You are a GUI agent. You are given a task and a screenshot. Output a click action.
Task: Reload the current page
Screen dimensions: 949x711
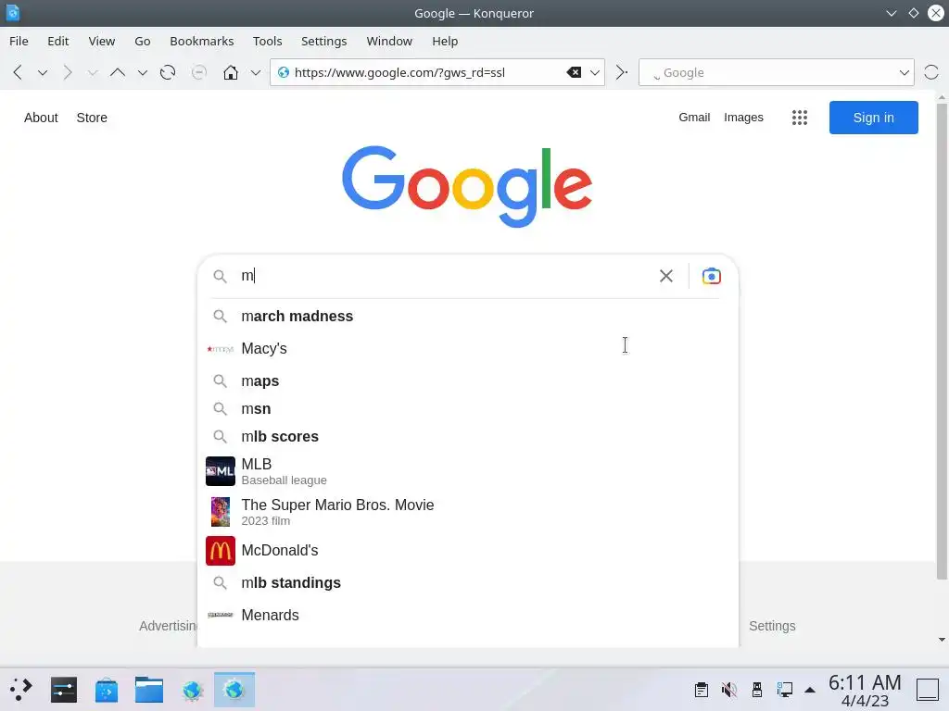[168, 72]
